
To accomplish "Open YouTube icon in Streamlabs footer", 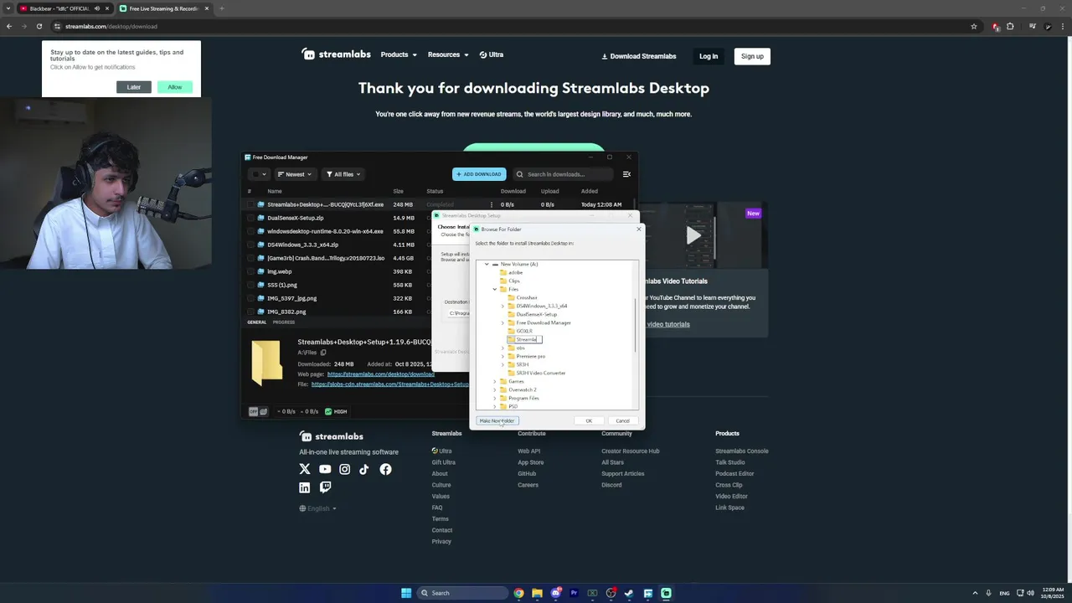I will click(x=325, y=469).
